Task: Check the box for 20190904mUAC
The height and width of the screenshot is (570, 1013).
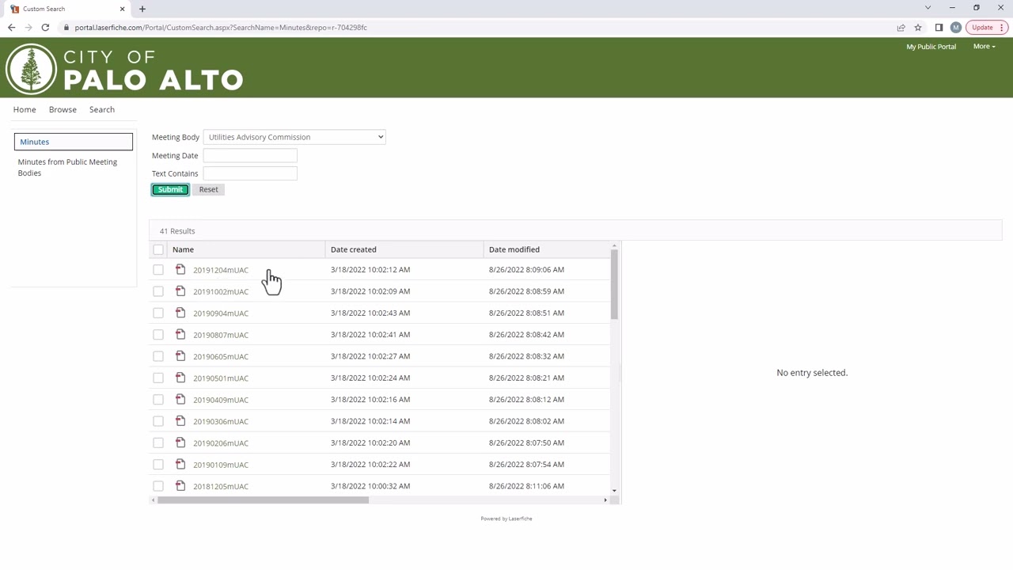Action: click(158, 313)
